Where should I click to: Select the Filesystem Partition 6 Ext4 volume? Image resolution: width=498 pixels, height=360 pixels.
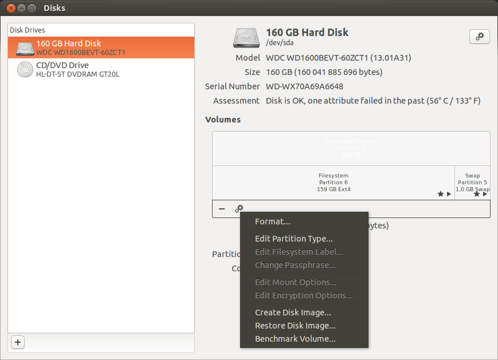point(333,183)
